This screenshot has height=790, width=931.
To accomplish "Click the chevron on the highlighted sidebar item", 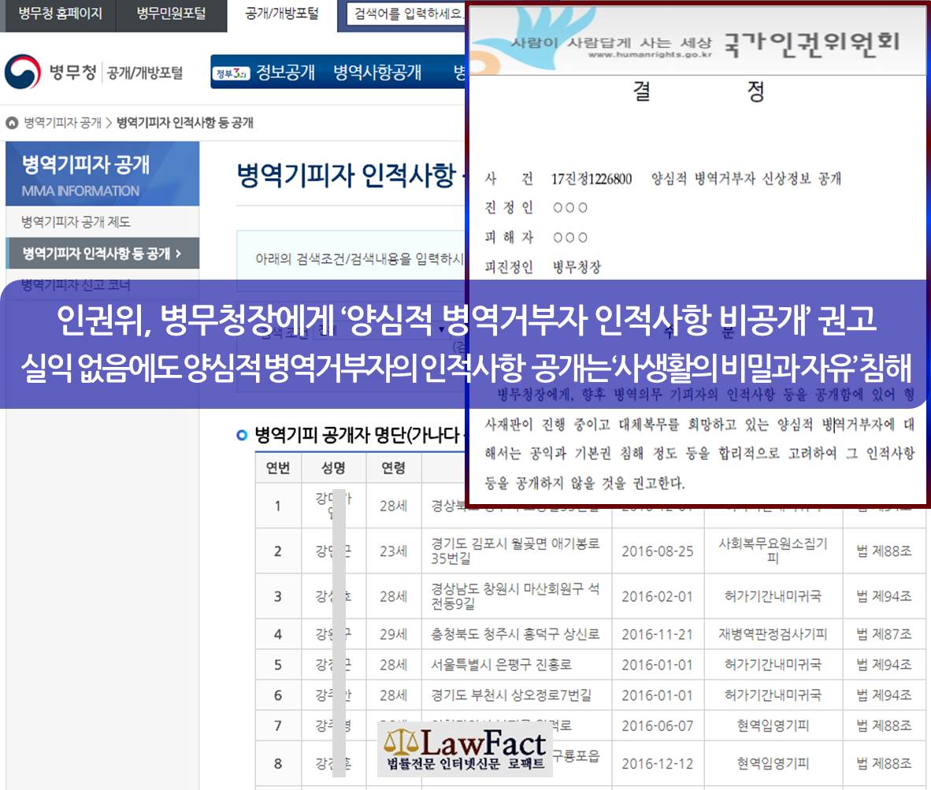I will click(178, 254).
